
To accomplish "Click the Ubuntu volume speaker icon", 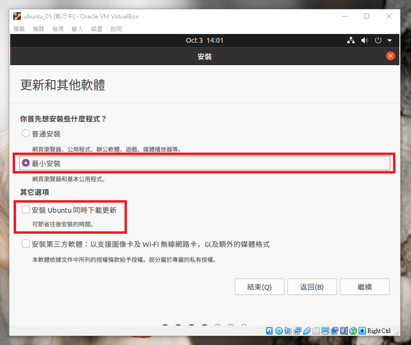I will (x=364, y=40).
